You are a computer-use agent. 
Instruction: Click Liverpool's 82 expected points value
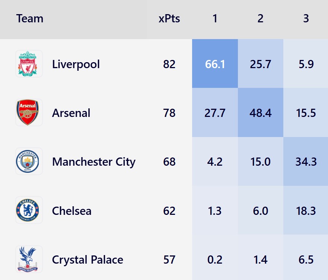tap(169, 64)
